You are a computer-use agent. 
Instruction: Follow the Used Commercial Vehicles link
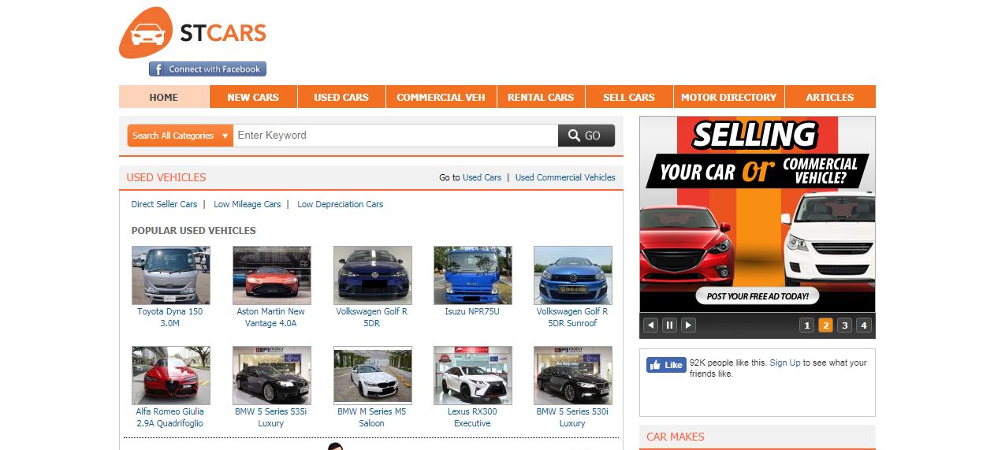pos(565,177)
